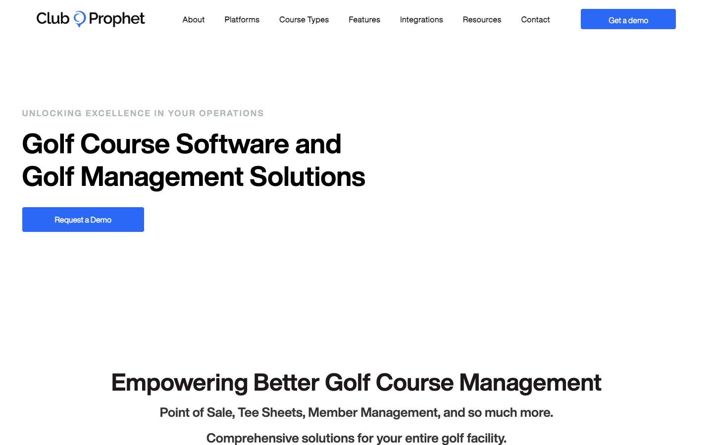Click 'Comprehensive solutions for your entire golf facility' text
The width and height of the screenshot is (713, 445).
coord(356,438)
